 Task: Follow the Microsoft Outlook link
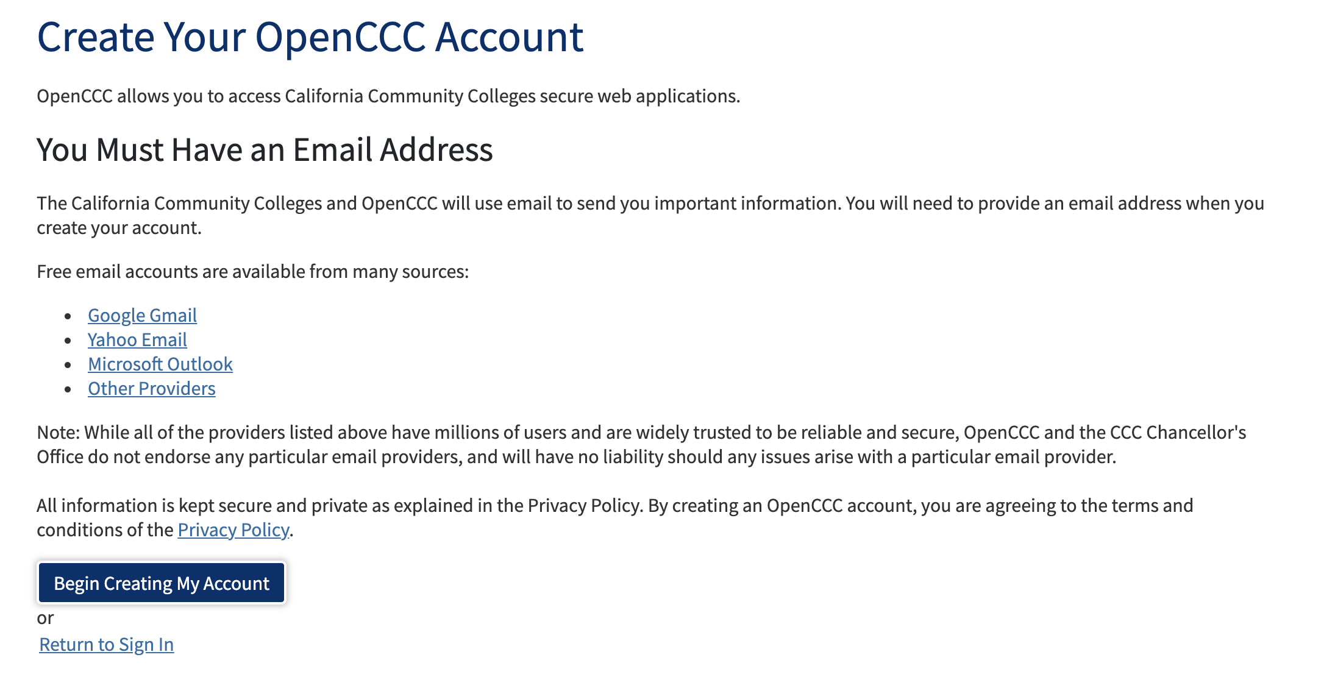160,364
